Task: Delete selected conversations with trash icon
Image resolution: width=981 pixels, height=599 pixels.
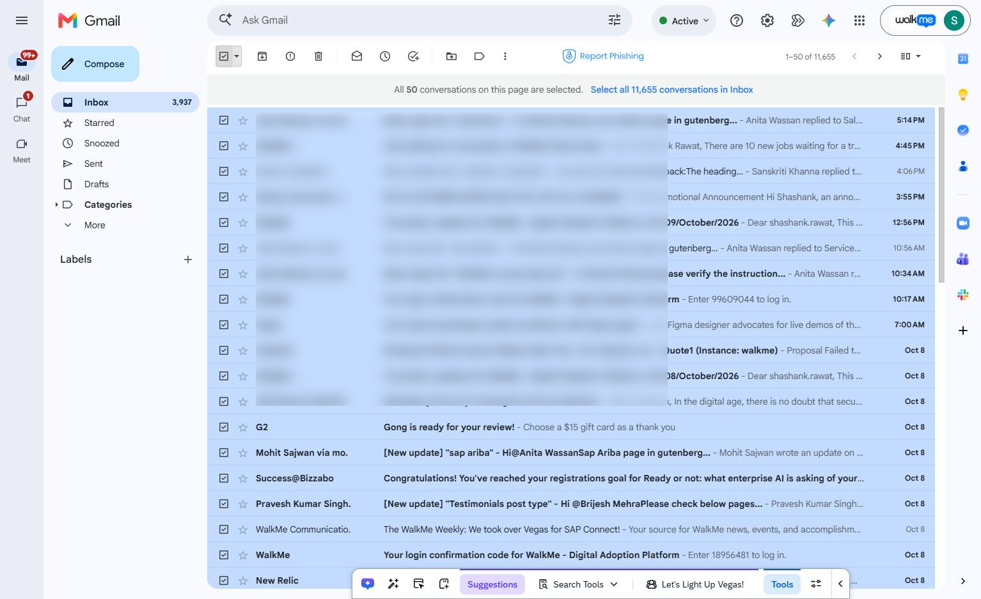Action: (318, 56)
